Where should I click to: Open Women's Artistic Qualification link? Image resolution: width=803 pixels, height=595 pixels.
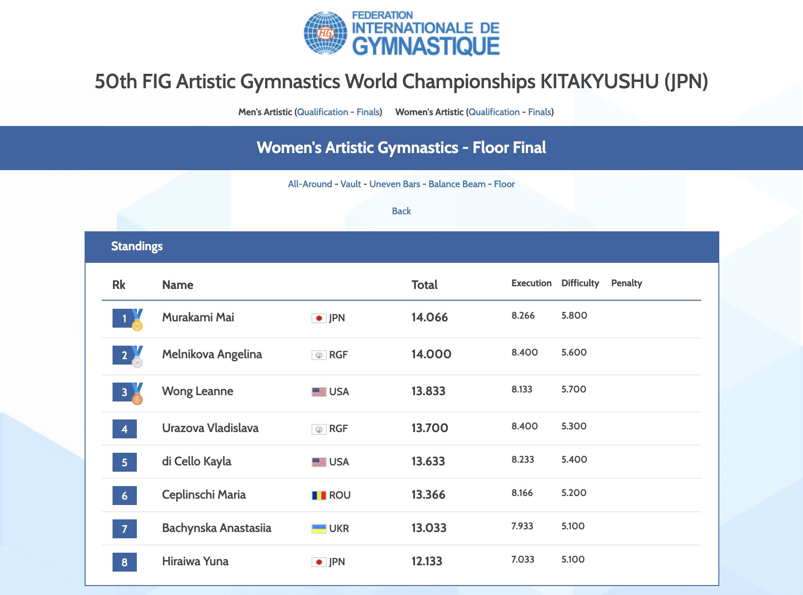point(494,112)
